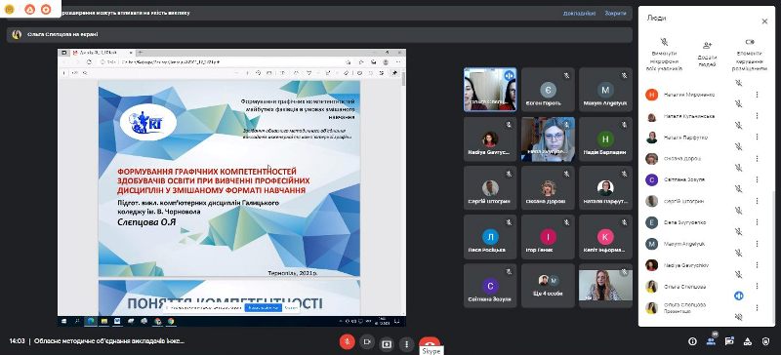Image resolution: width=781 pixels, height=355 pixels.
Task: Open the 'Ще 4 особи' tile
Action: point(548,286)
